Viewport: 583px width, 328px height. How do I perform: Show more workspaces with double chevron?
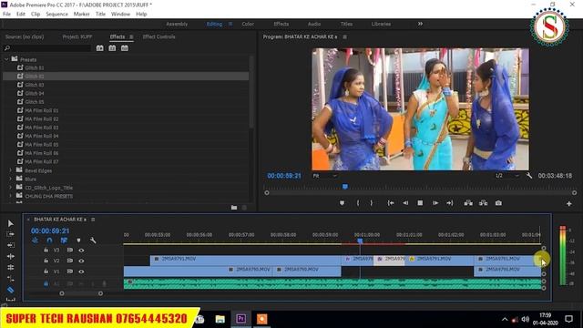tap(420, 24)
